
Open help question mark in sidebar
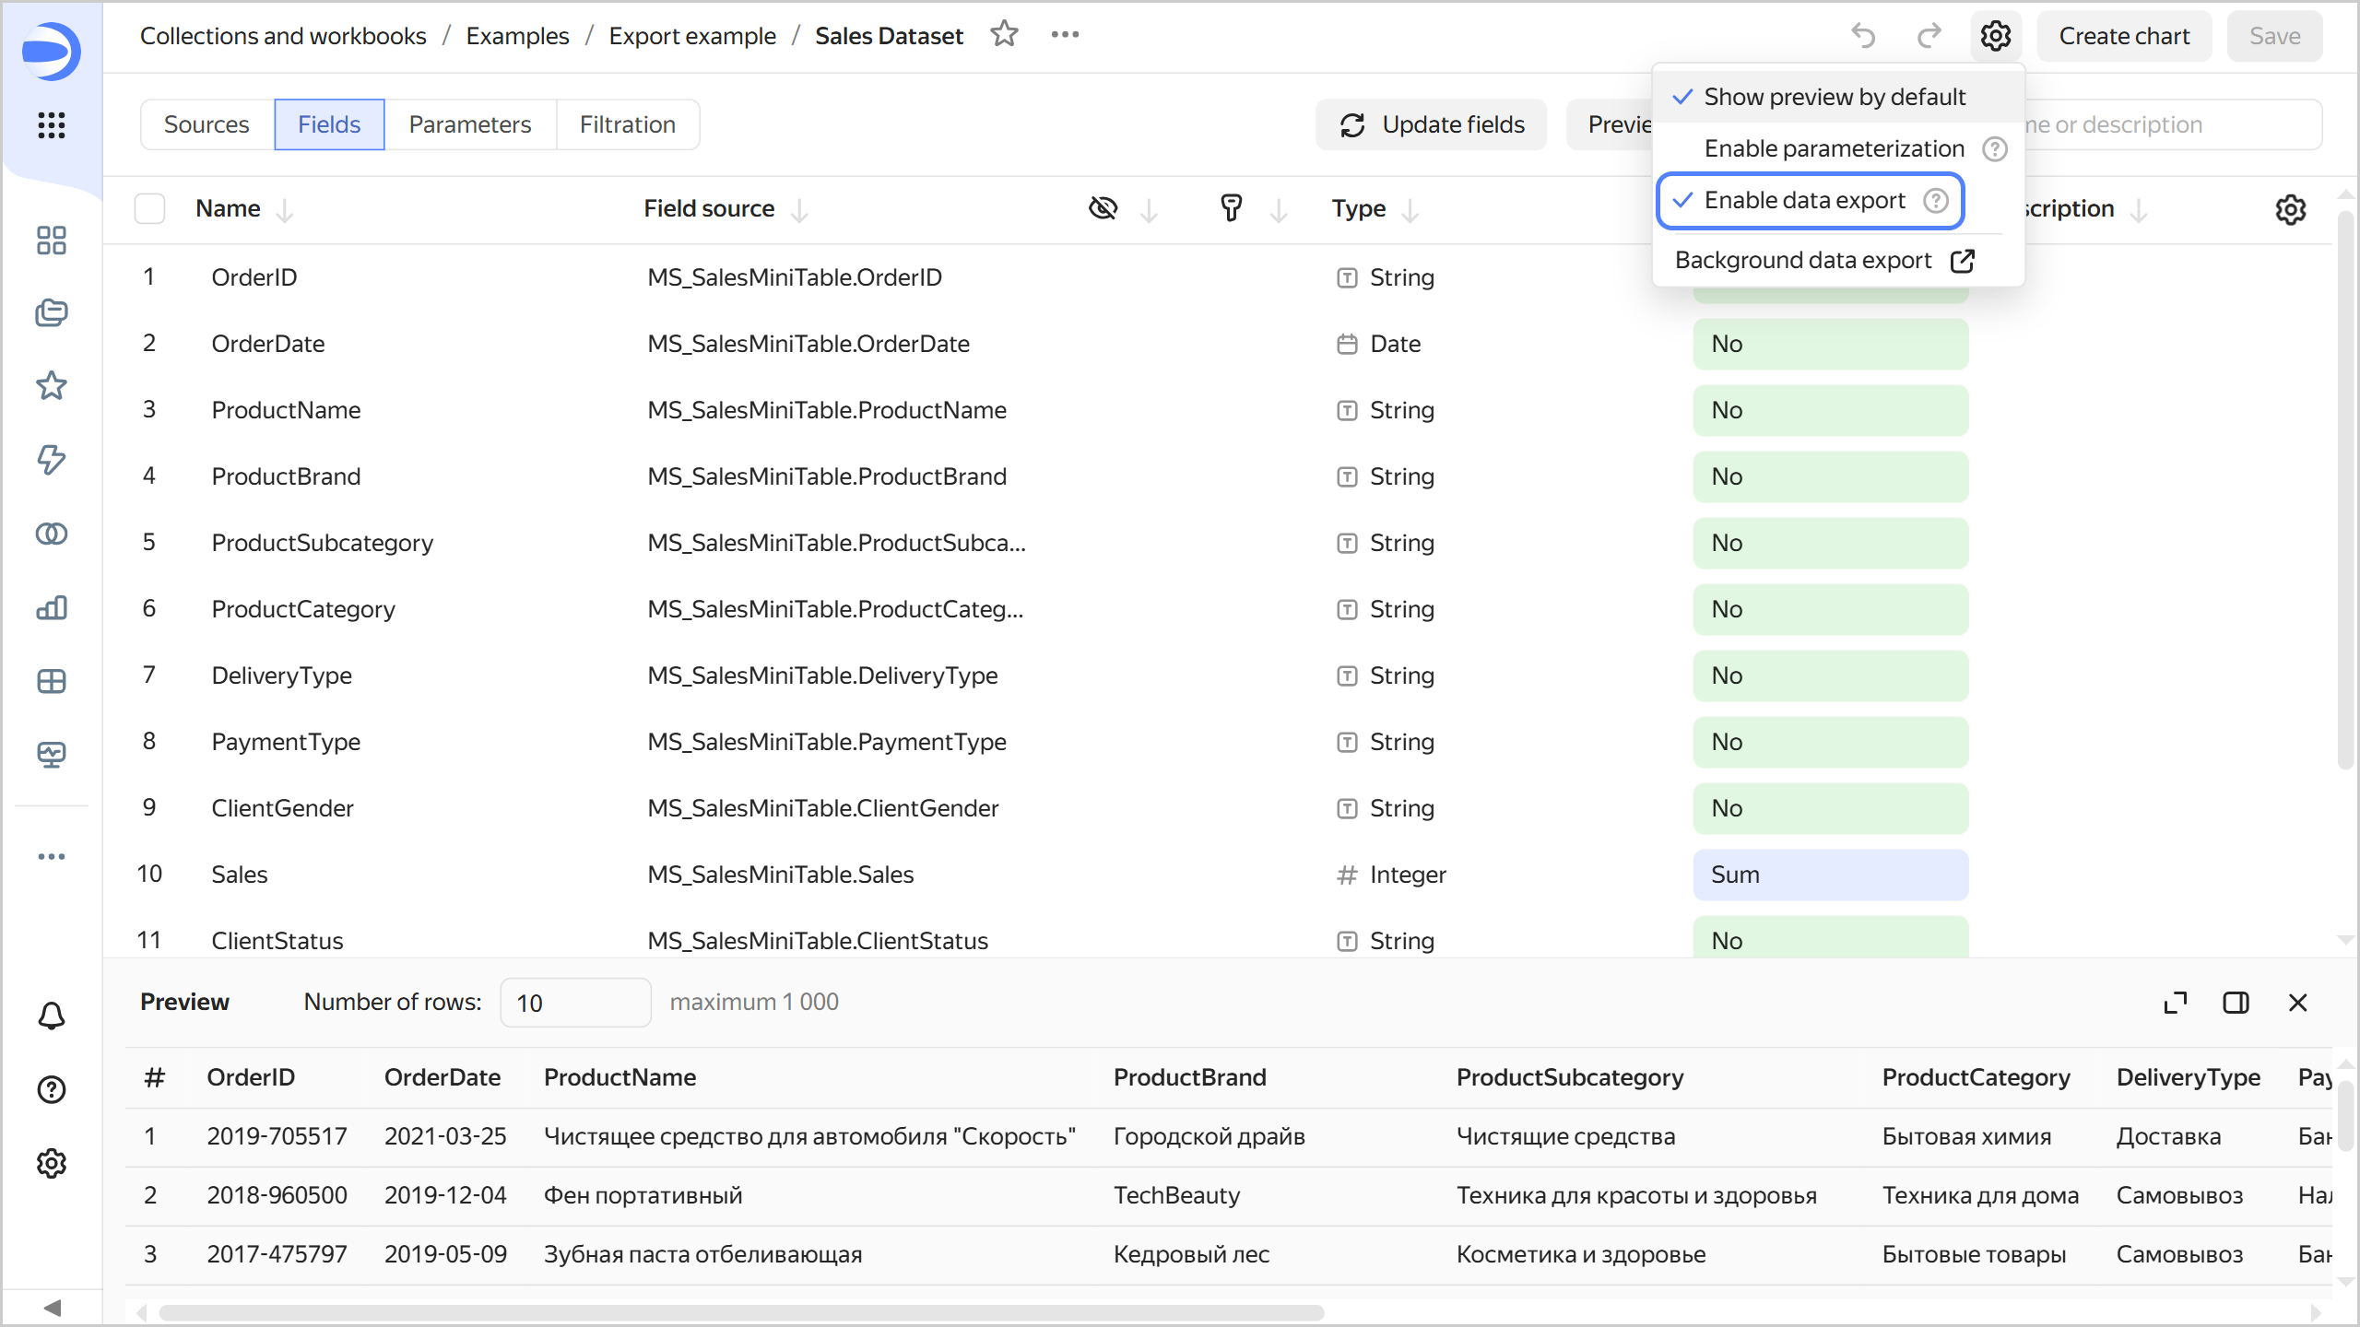tap(52, 1090)
